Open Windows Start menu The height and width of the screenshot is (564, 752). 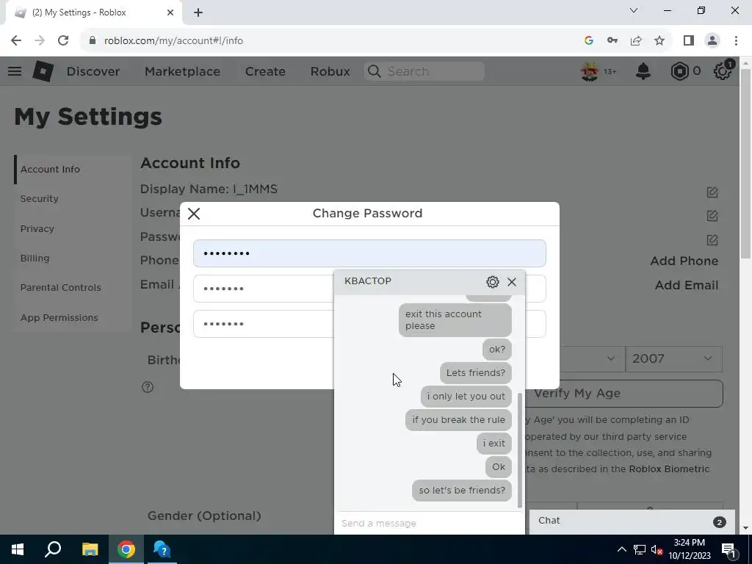pyautogui.click(x=18, y=549)
